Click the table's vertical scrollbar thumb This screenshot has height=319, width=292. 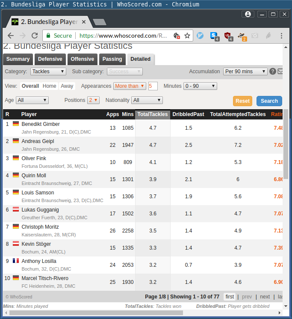pyautogui.click(x=286, y=144)
